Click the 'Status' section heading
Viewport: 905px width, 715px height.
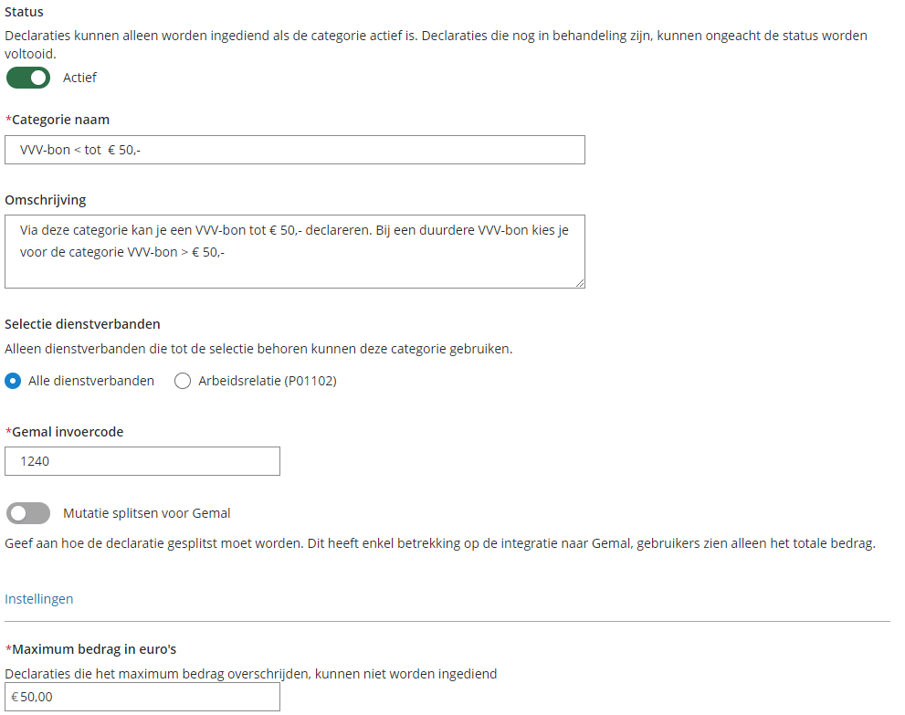pos(24,12)
